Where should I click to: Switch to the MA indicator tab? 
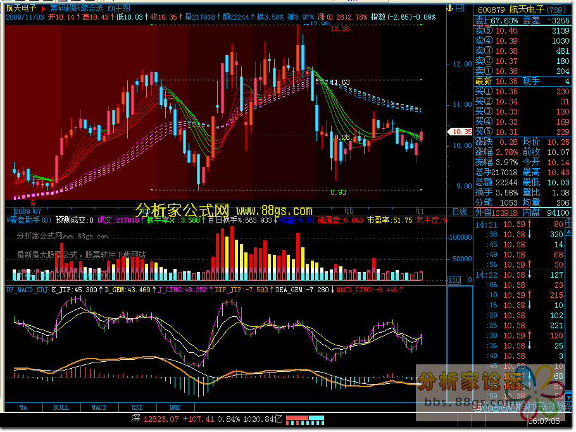click(23, 407)
